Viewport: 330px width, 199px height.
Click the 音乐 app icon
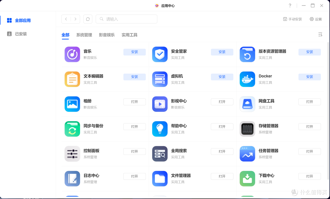click(x=72, y=54)
